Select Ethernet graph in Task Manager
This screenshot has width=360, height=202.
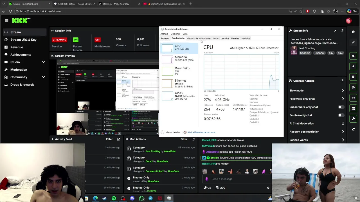[x=179, y=84]
